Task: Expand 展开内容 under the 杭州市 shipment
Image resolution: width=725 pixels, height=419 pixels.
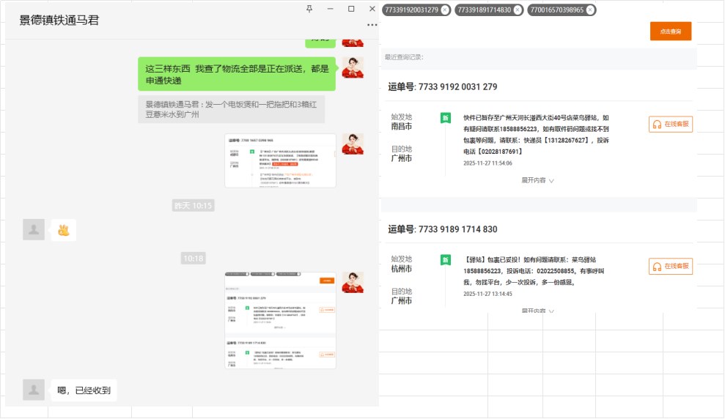Action: pyautogui.click(x=537, y=311)
